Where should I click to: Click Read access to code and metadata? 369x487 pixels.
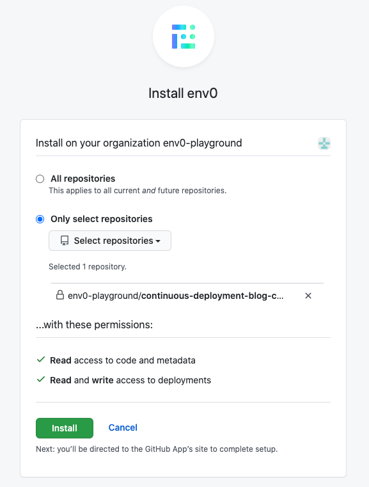point(123,360)
